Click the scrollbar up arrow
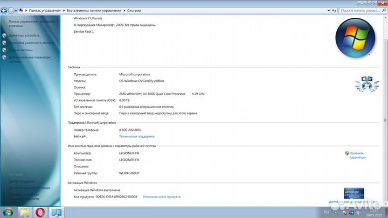Image resolution: width=388 pixels, height=218 pixels. 385,18
